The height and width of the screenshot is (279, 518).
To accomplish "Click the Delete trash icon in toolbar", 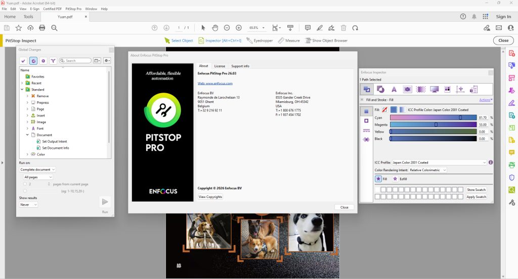I will coord(343,28).
